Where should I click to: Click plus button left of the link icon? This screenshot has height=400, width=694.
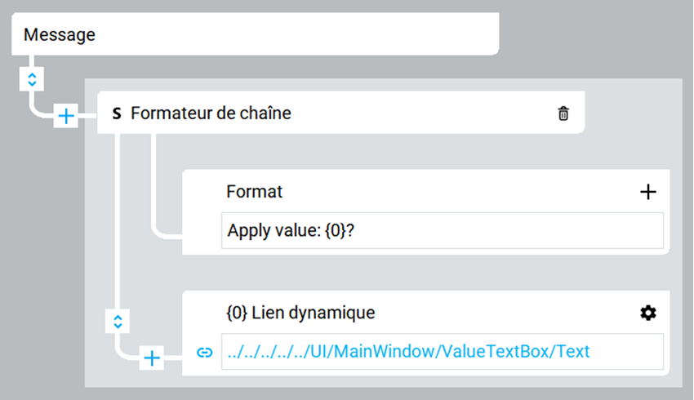153,357
